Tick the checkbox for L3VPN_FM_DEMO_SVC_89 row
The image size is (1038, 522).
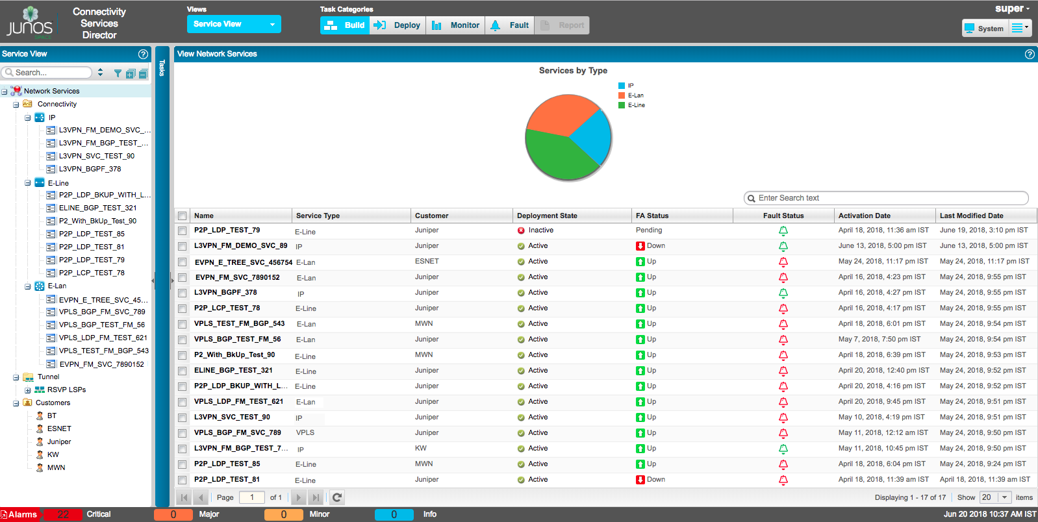pos(183,247)
